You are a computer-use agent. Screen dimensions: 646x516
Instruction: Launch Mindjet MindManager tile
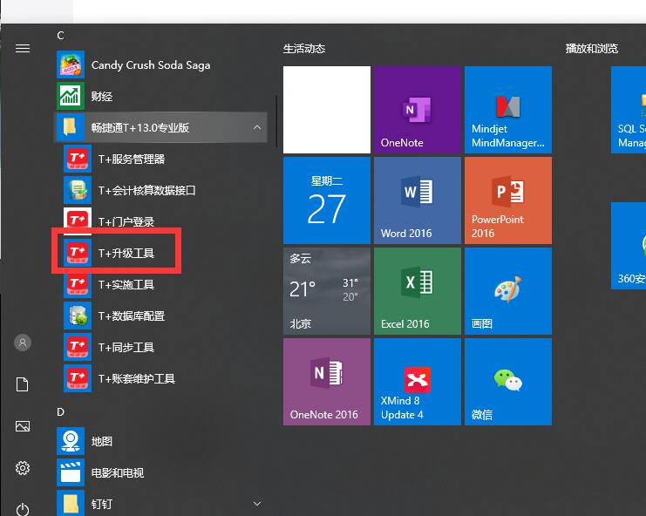pos(508,110)
